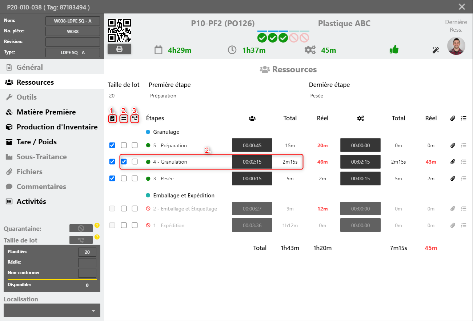The height and width of the screenshot is (321, 473).
Task: Check the split checkbox for 3 - Pesée
Action: tap(135, 178)
